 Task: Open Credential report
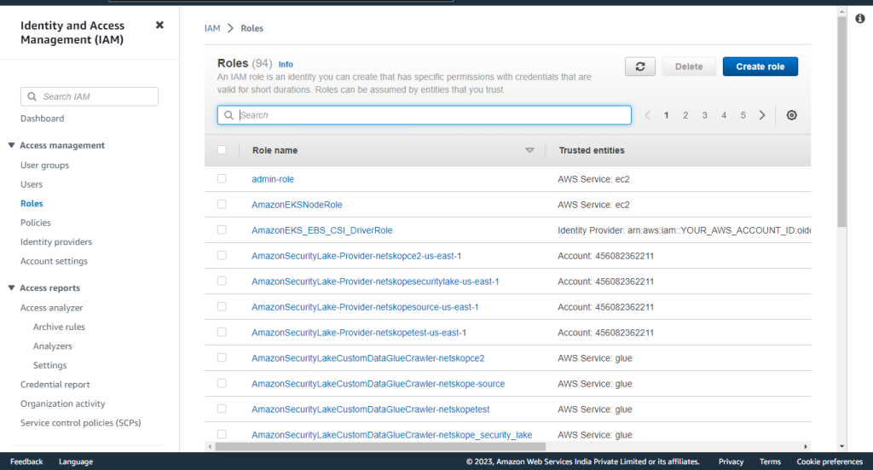point(55,385)
